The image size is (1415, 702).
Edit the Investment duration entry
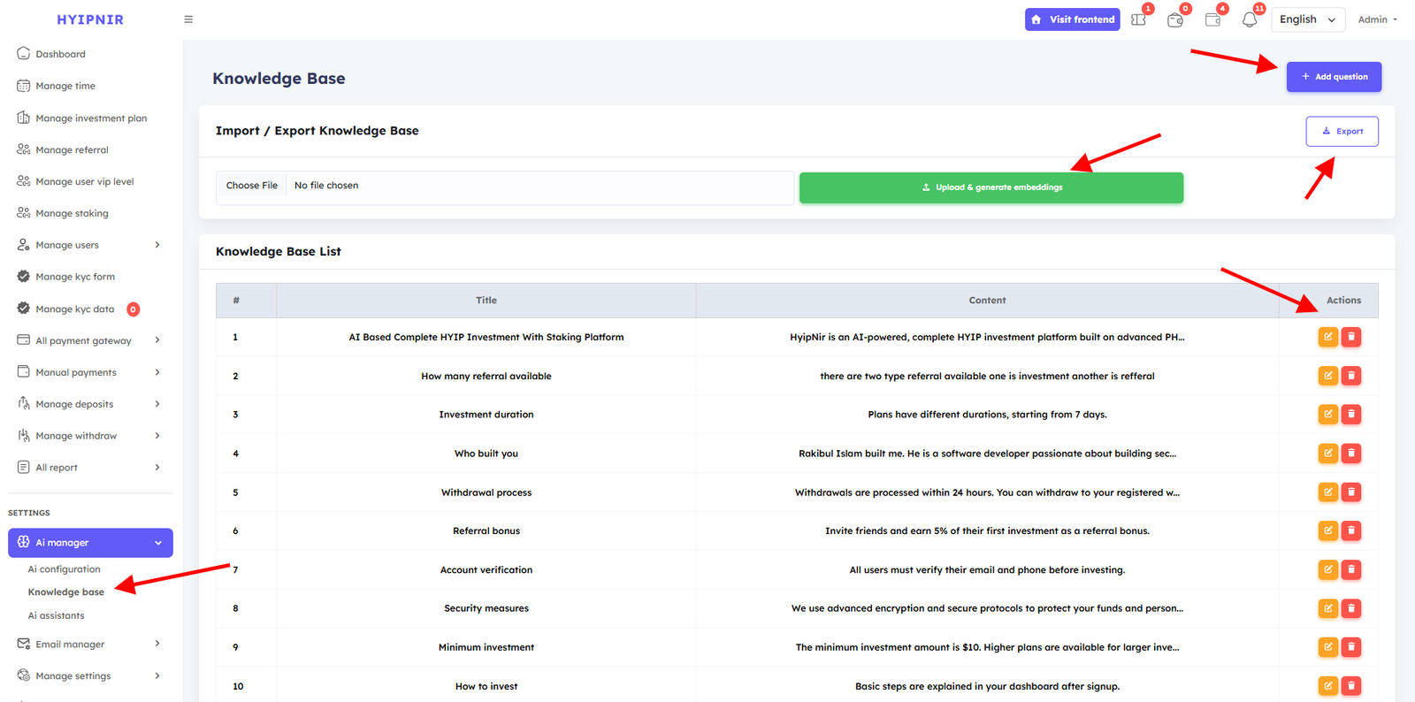(1328, 414)
